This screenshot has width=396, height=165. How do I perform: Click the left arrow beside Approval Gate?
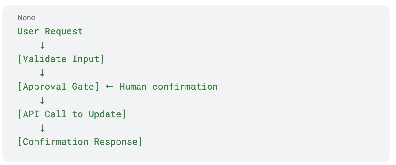tap(109, 87)
